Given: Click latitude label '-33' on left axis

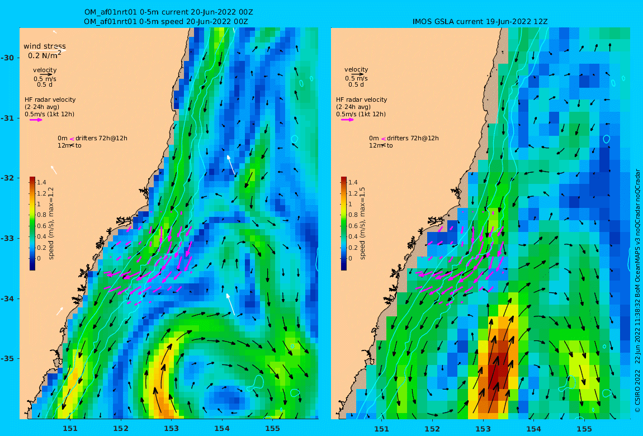Looking at the screenshot, I should tap(7, 239).
